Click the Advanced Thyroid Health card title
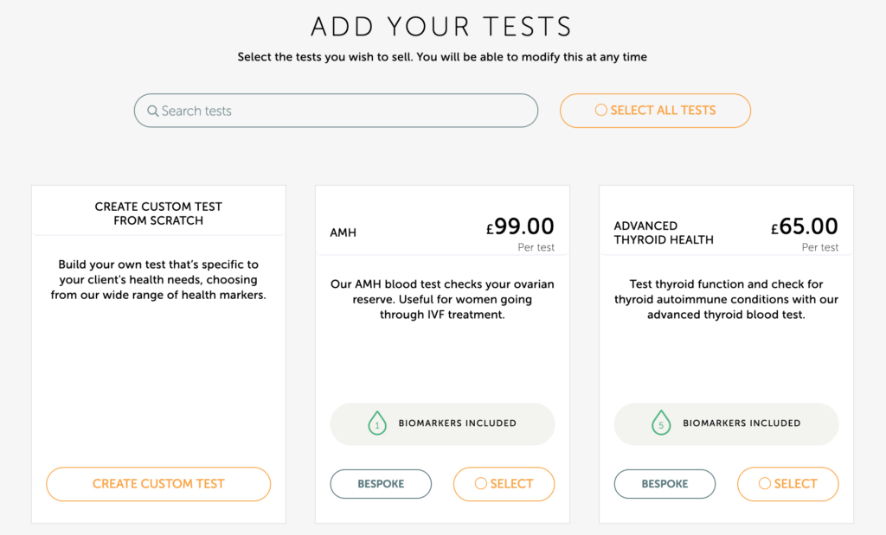 tap(664, 232)
